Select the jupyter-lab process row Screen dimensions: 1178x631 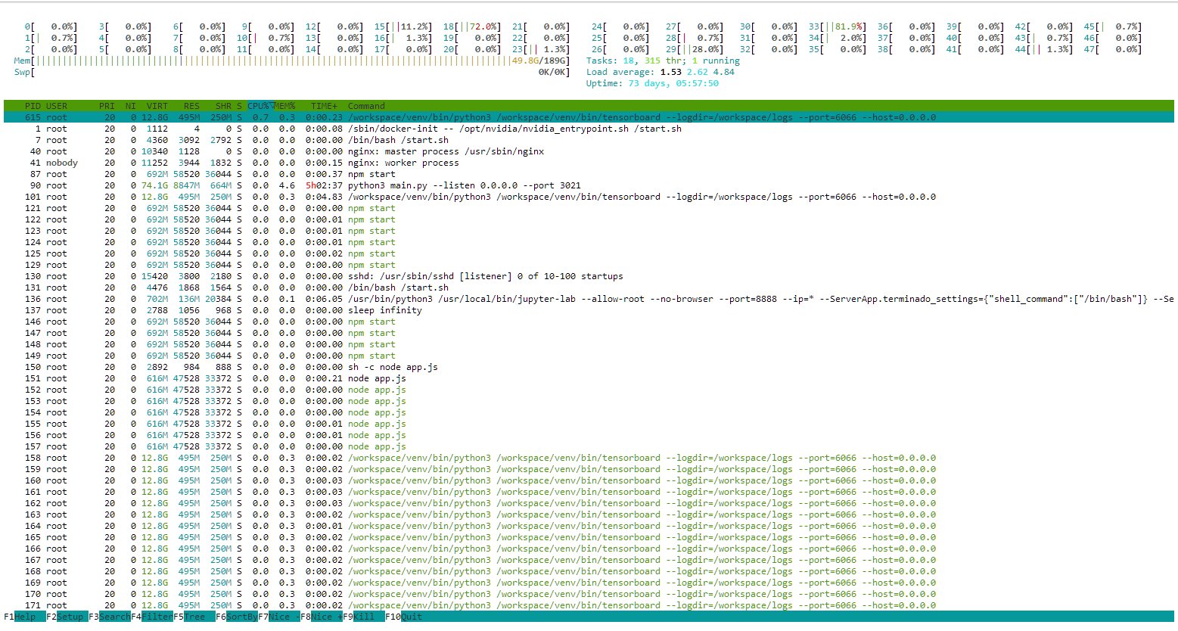click(530, 299)
